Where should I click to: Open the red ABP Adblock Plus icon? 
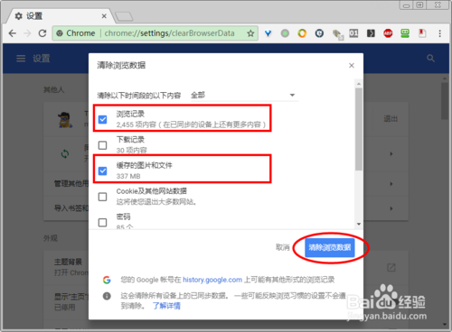(388, 33)
